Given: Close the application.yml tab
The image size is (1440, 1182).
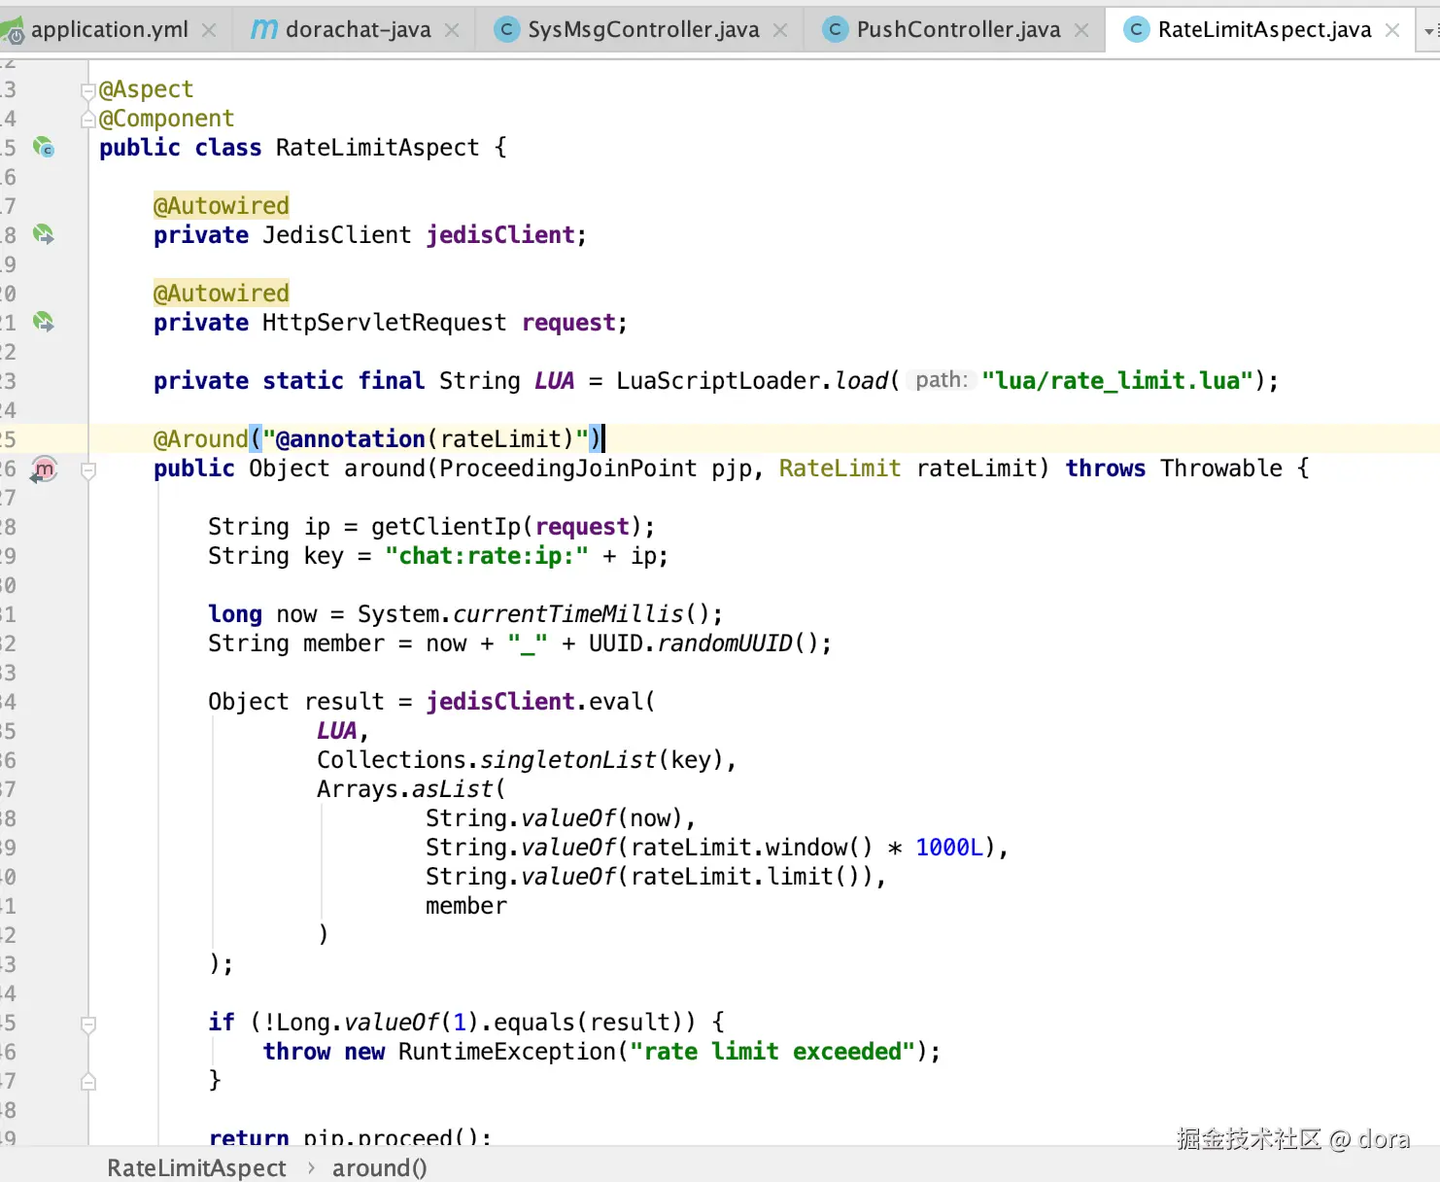Looking at the screenshot, I should (209, 30).
